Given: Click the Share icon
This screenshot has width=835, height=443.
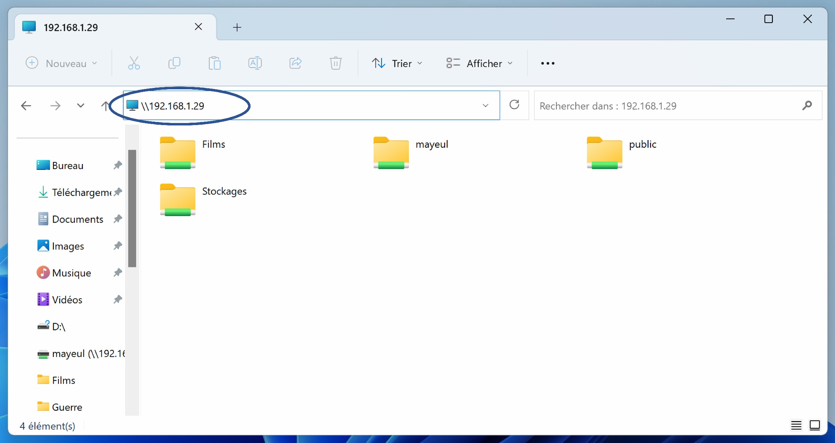Looking at the screenshot, I should (295, 63).
